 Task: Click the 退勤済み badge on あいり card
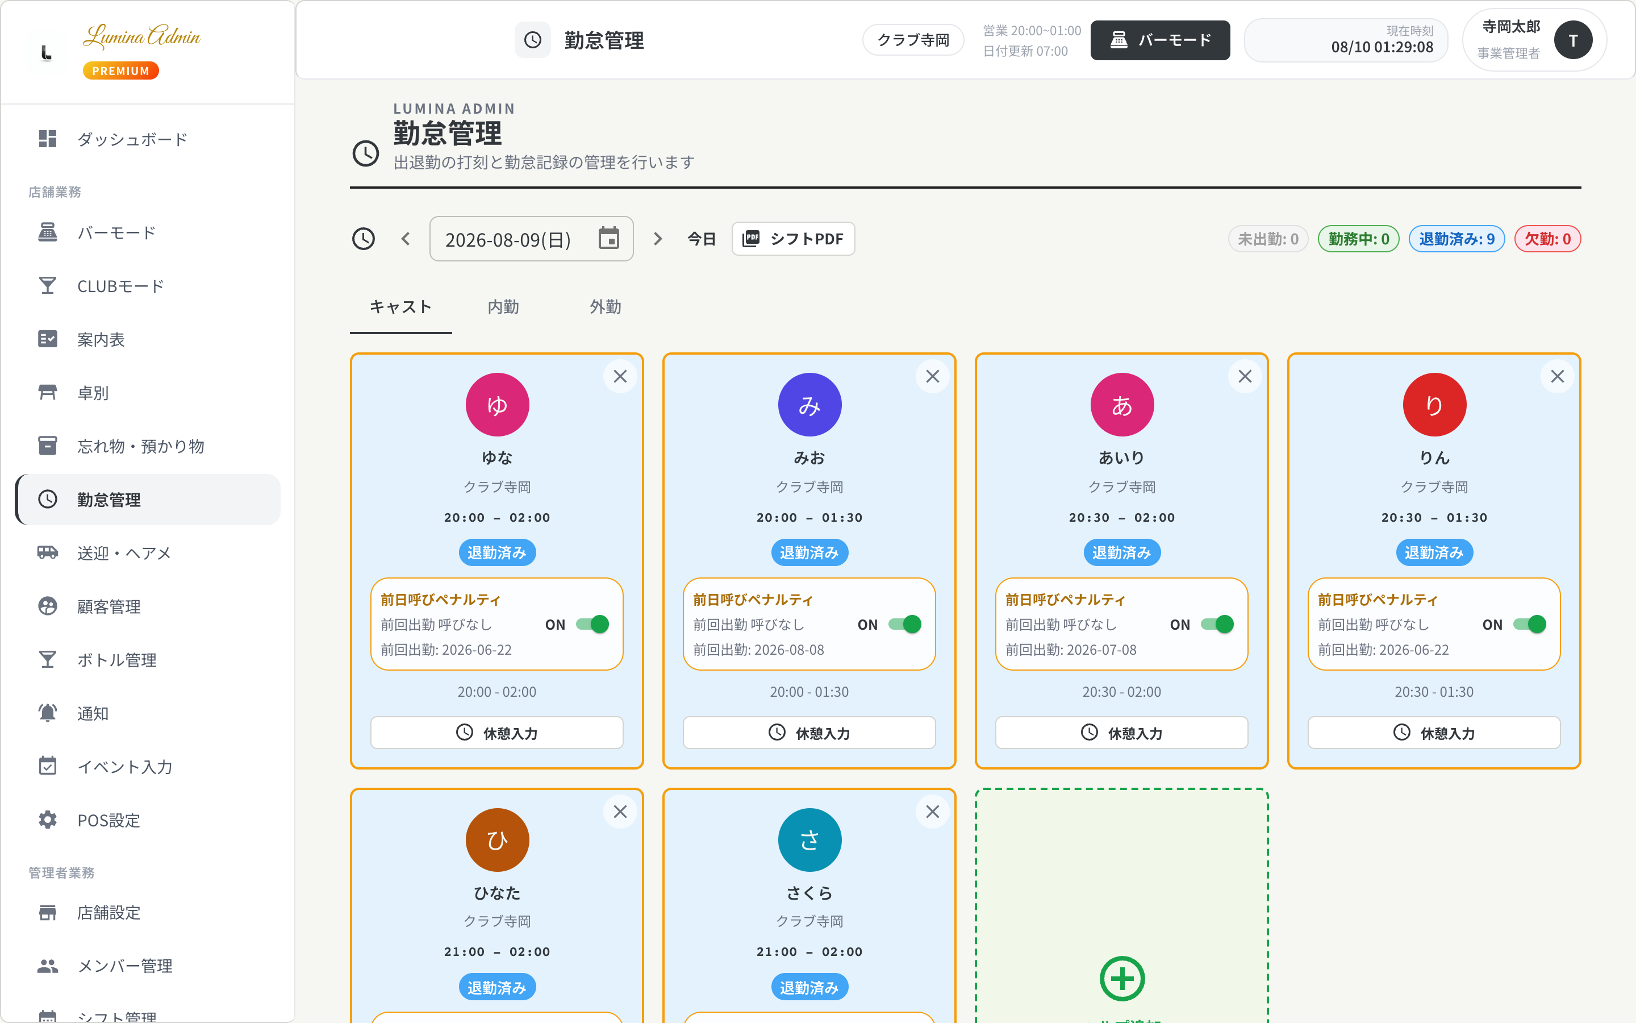click(1121, 553)
